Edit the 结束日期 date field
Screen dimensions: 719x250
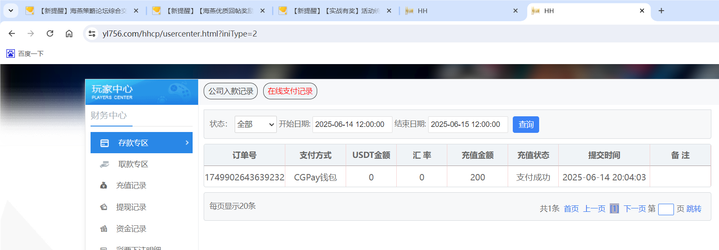(x=468, y=124)
